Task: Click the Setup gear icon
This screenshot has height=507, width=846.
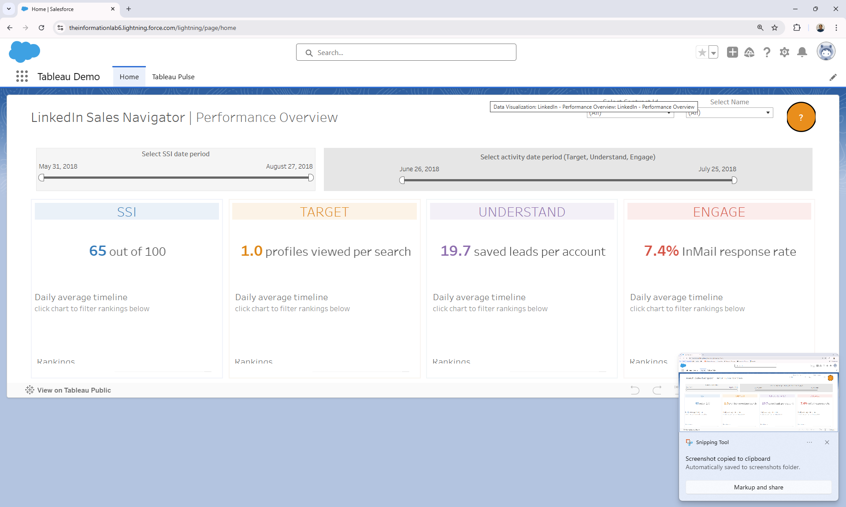Action: pyautogui.click(x=785, y=52)
